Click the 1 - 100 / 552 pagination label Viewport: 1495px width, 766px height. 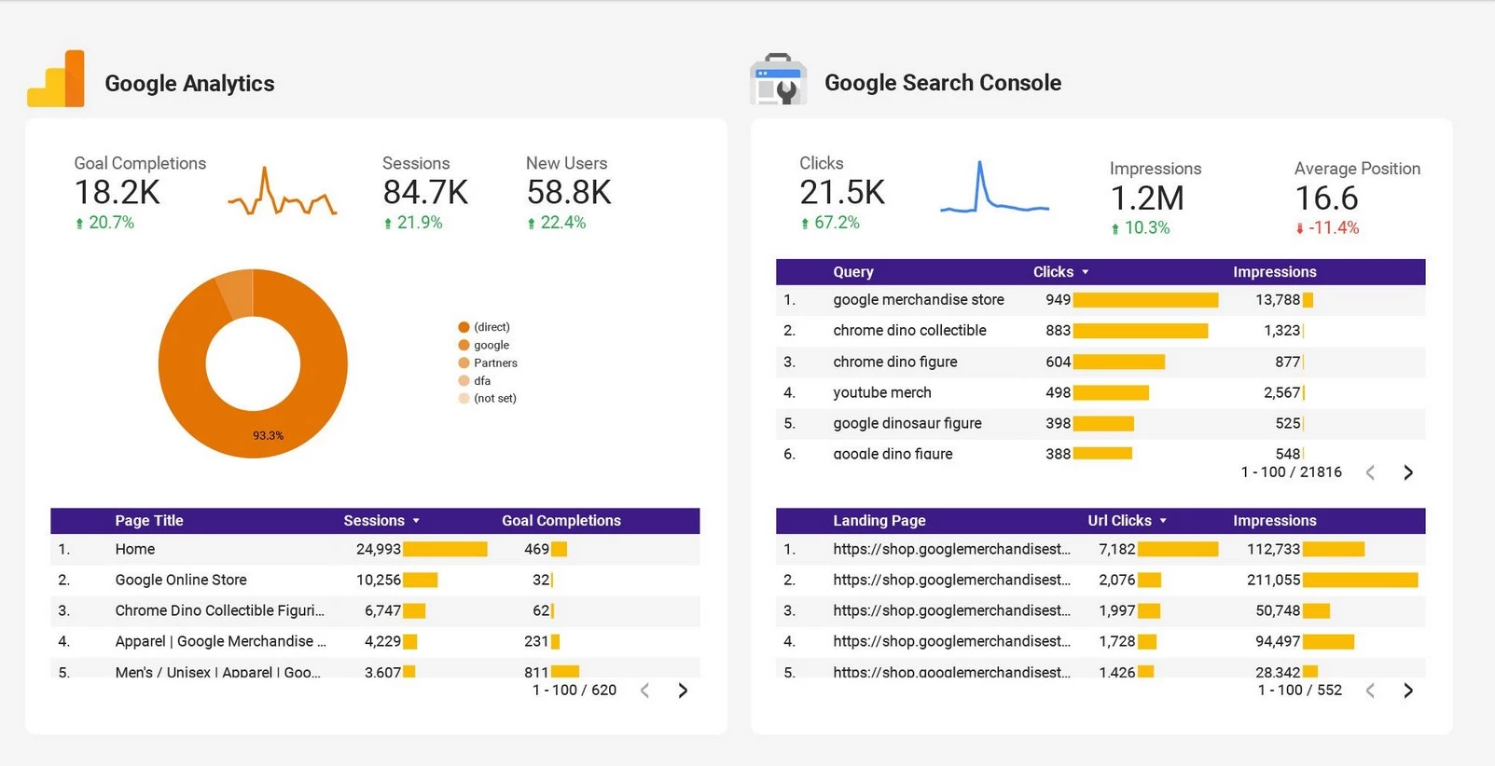coord(1300,691)
